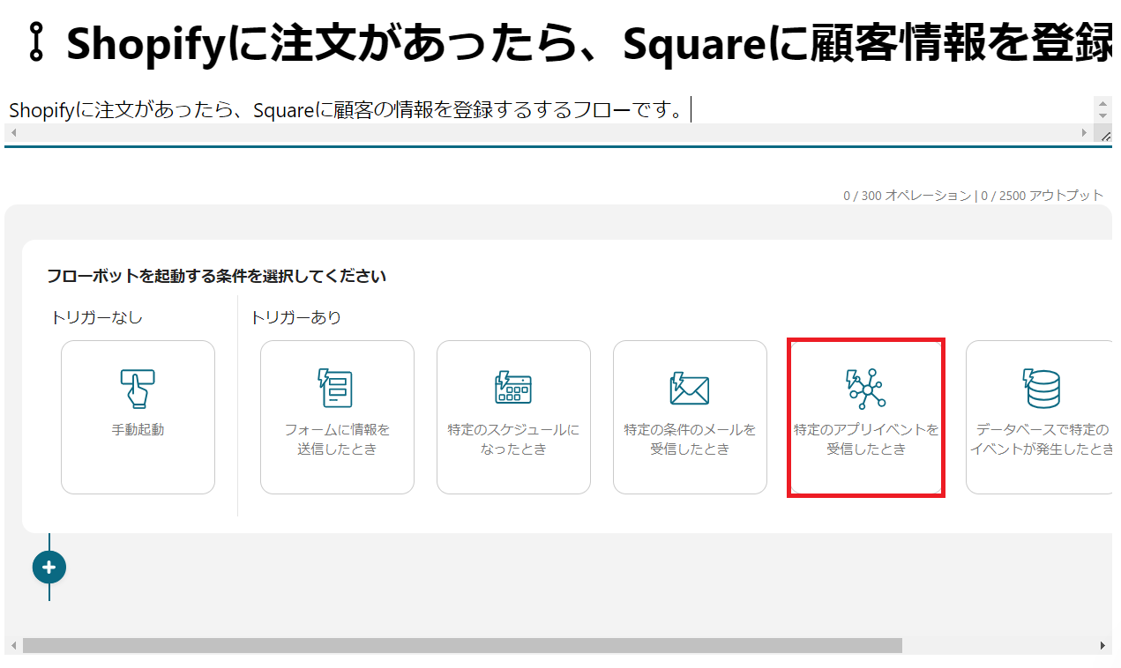Choose the app event network trigger icon
This screenshot has height=668, width=1121.
[x=865, y=389]
